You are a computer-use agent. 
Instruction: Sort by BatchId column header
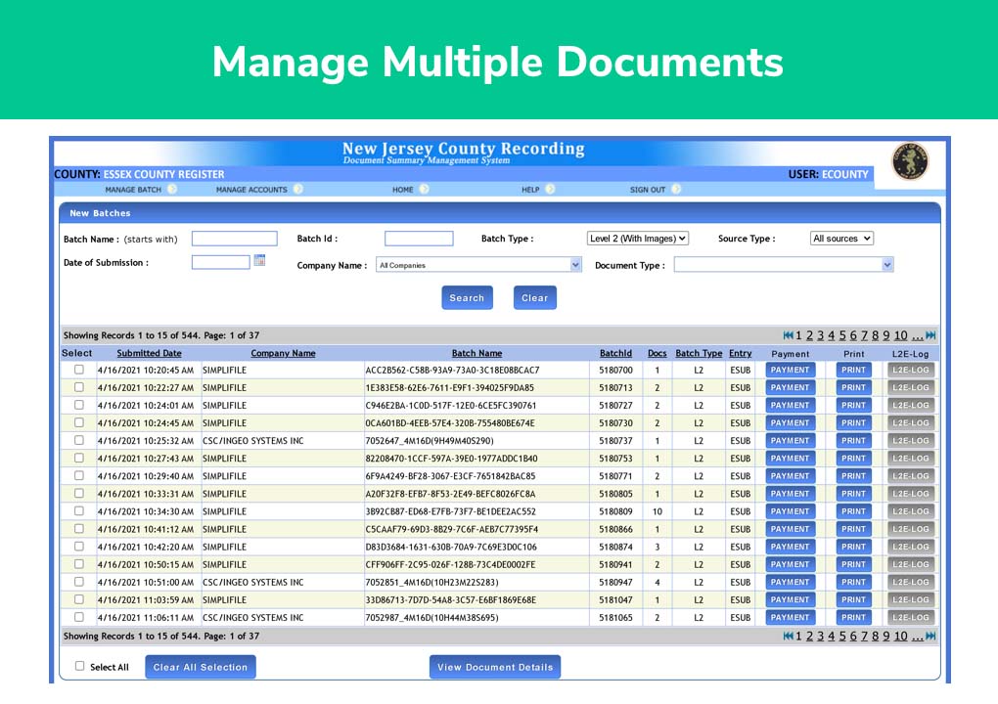click(615, 353)
